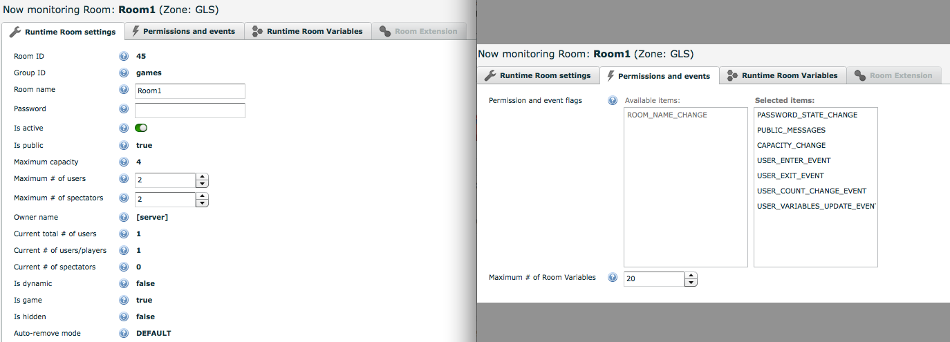Click help icon next to Owner name

tap(124, 218)
